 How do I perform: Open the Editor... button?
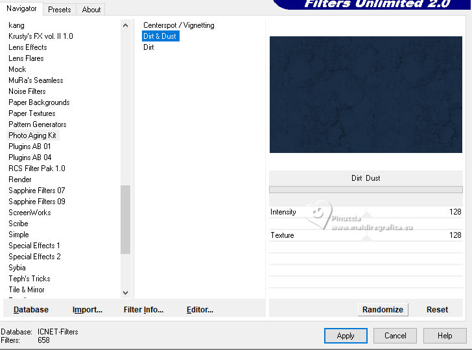(200, 310)
